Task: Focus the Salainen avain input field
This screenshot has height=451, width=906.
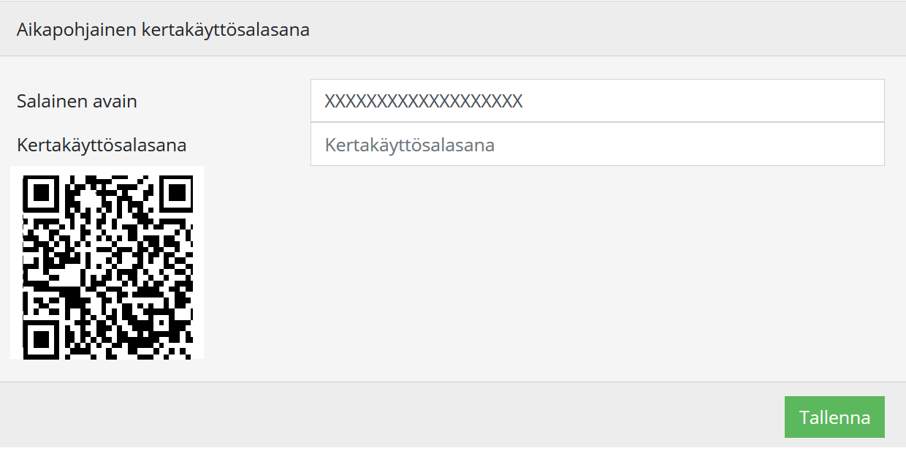Action: point(597,101)
